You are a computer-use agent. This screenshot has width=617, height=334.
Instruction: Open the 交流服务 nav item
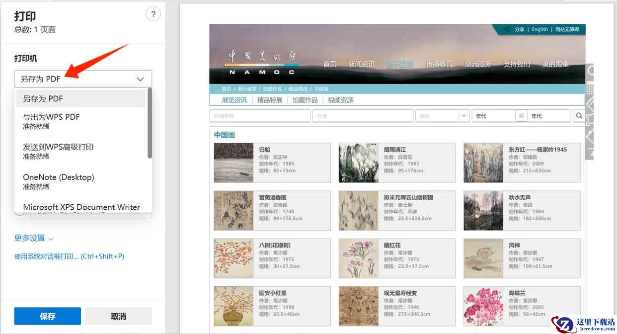[x=478, y=64]
